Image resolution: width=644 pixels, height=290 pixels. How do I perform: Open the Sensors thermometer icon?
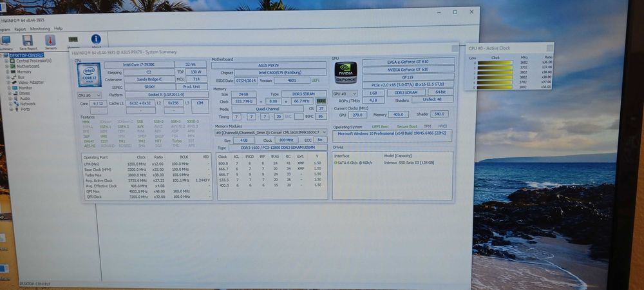click(x=50, y=40)
